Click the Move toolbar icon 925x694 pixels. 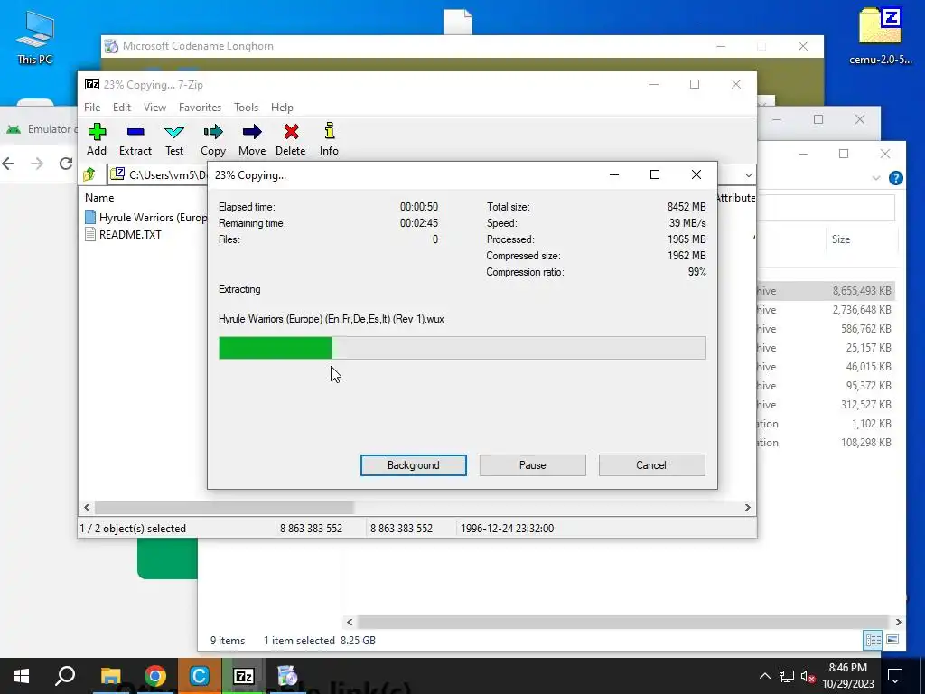tap(252, 139)
